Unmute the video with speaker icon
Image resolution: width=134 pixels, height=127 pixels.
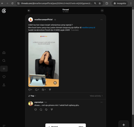point(55,83)
